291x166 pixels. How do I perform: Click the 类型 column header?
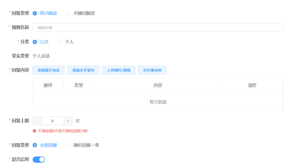click(x=79, y=85)
